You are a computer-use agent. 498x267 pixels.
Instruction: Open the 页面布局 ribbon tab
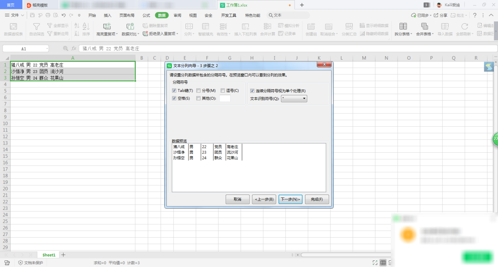[x=127, y=15]
